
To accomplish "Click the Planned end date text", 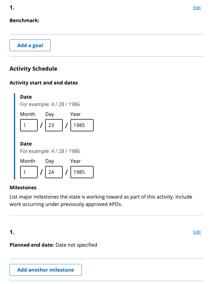I will coord(32,245).
